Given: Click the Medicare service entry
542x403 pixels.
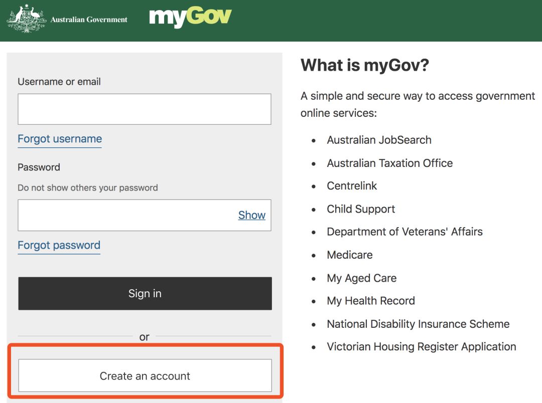Looking at the screenshot, I should [350, 255].
